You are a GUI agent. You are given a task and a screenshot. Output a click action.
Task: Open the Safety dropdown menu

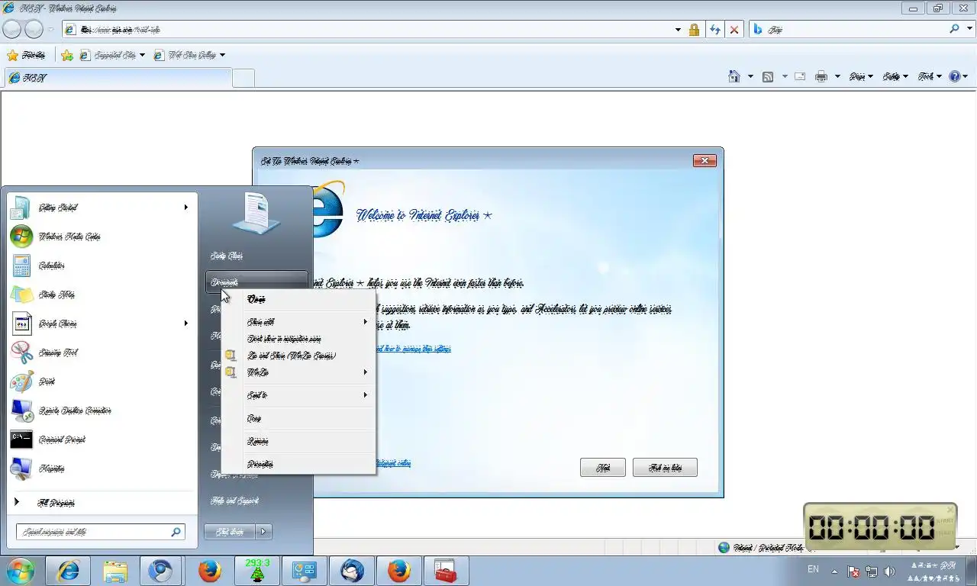pos(895,76)
